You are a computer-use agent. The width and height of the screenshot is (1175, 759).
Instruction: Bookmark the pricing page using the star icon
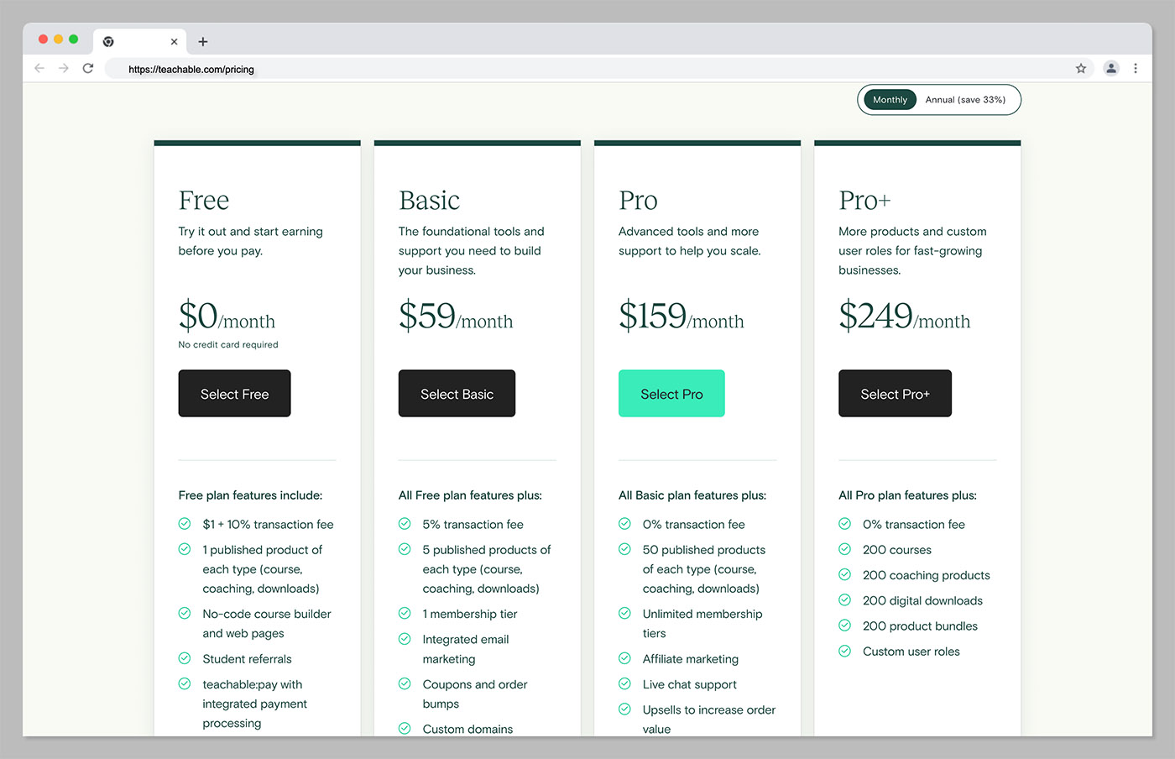point(1081,69)
